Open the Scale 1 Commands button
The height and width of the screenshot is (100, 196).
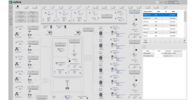[134, 12]
